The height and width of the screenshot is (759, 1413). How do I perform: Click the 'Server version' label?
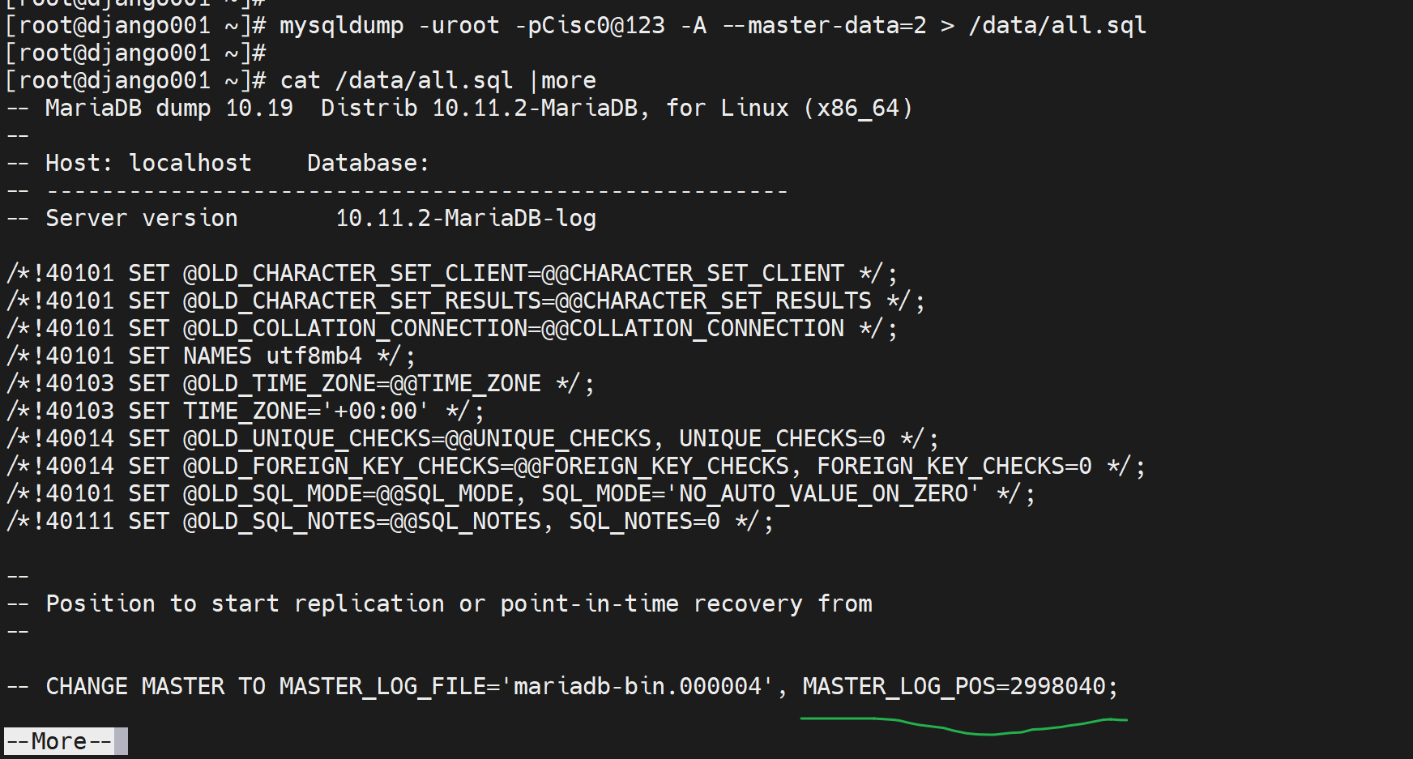click(x=142, y=218)
